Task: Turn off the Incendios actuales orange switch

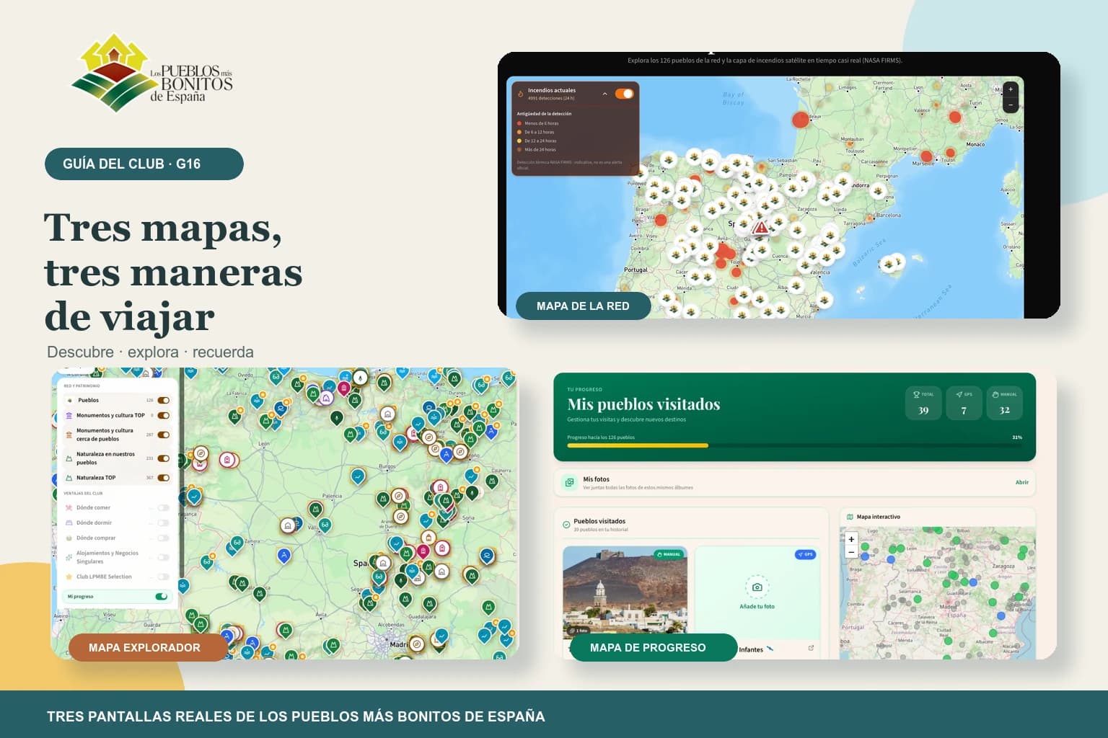Action: [x=624, y=94]
